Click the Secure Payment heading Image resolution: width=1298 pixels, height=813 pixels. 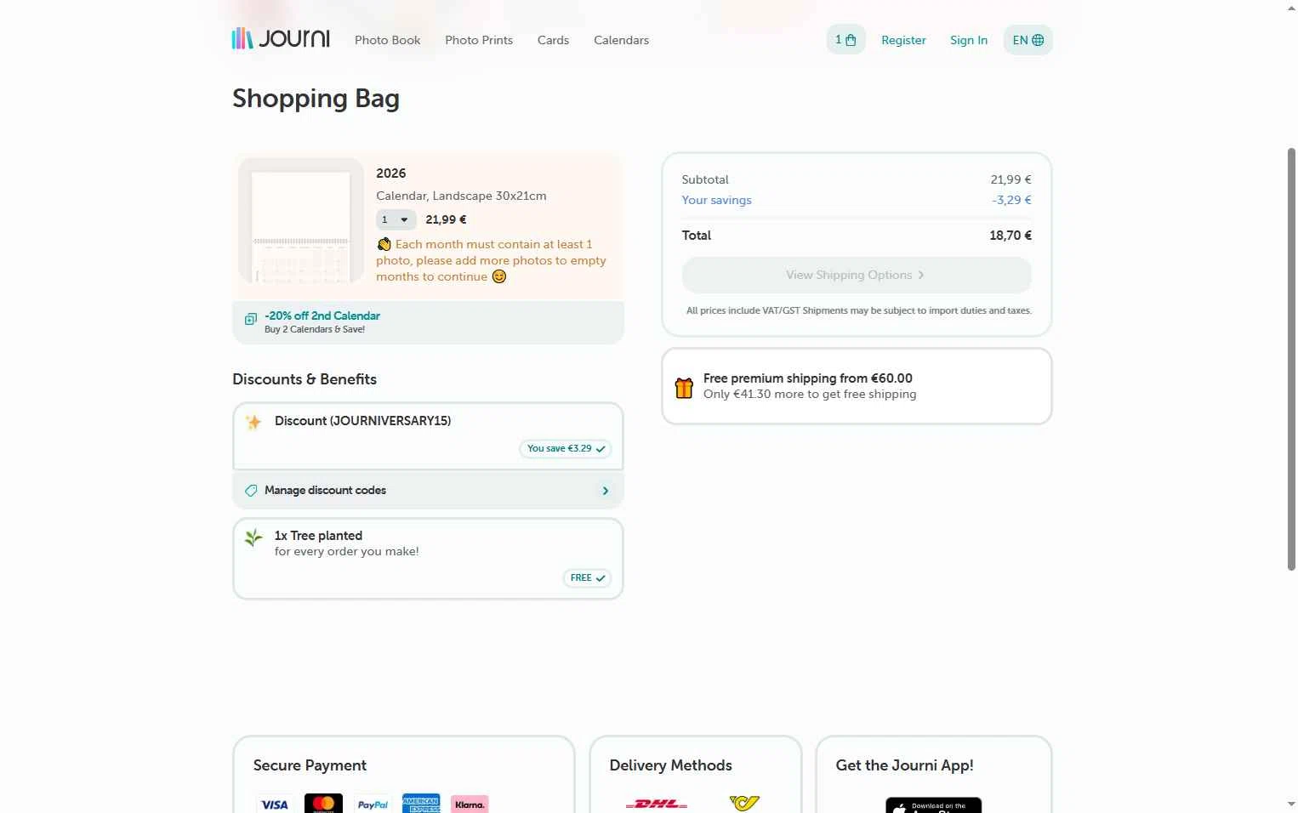(310, 765)
